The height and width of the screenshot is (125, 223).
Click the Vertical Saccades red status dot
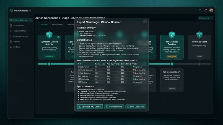[x=133, y=73]
